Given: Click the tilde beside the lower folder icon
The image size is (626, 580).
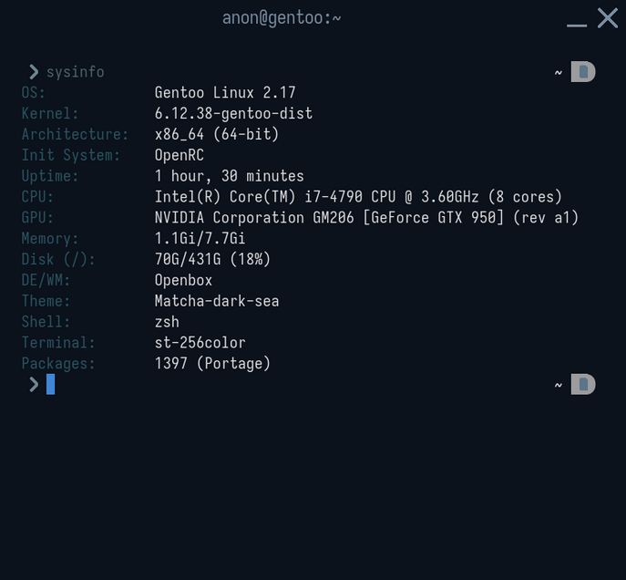Looking at the screenshot, I should pos(559,385).
